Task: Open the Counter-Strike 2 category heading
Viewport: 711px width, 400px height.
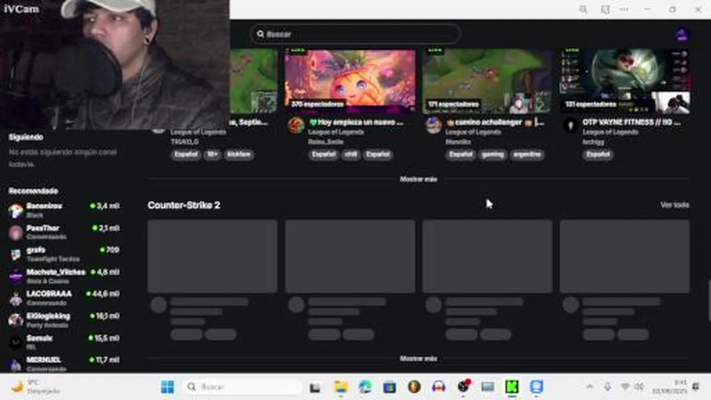Action: click(x=184, y=205)
